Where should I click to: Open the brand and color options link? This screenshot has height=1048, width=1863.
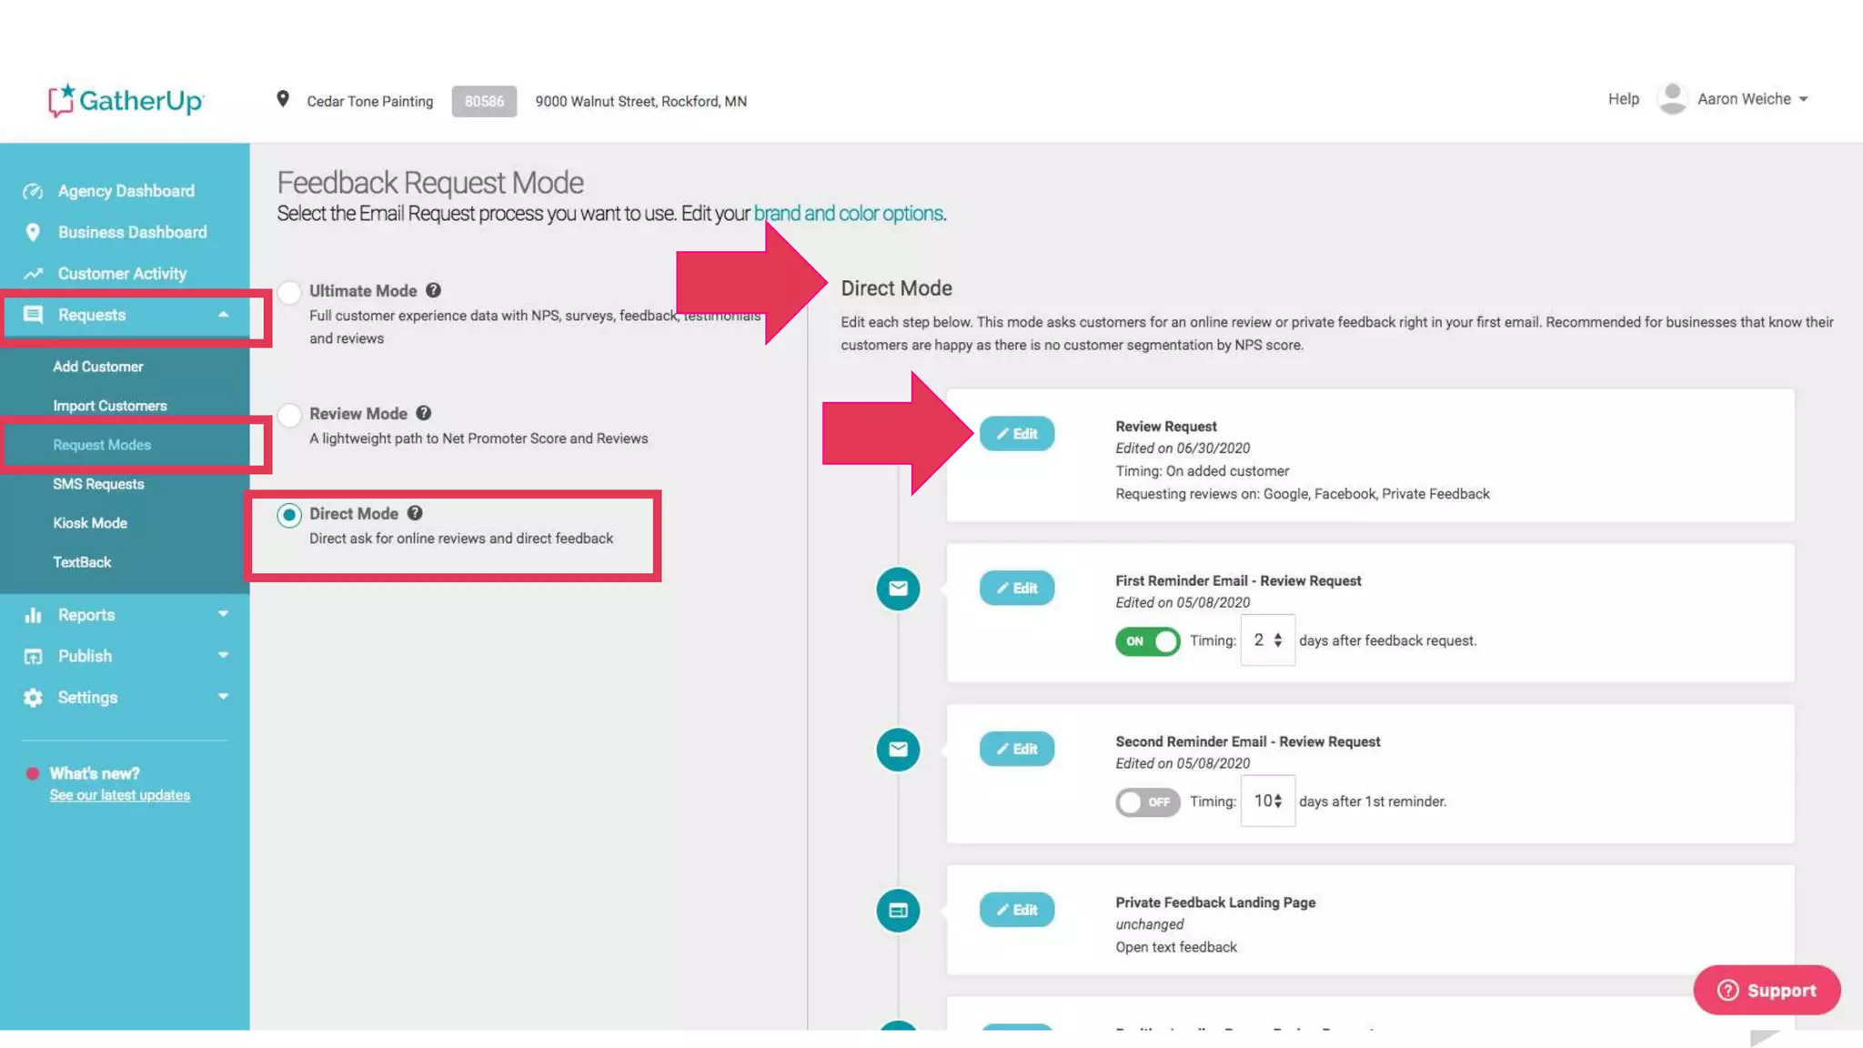(848, 213)
